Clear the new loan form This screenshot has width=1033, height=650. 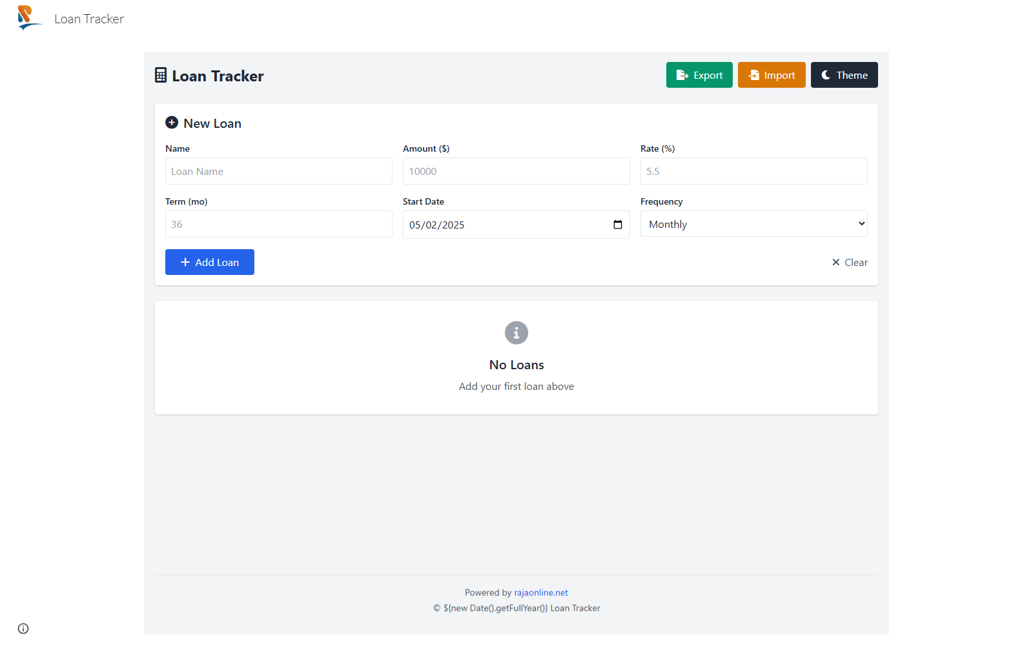(850, 262)
